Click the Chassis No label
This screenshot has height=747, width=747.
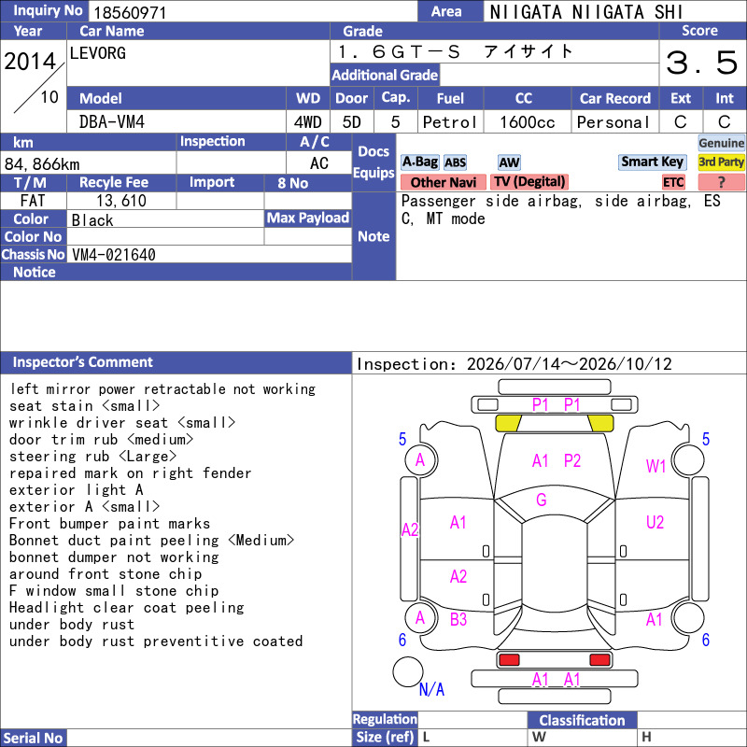pyautogui.click(x=33, y=254)
